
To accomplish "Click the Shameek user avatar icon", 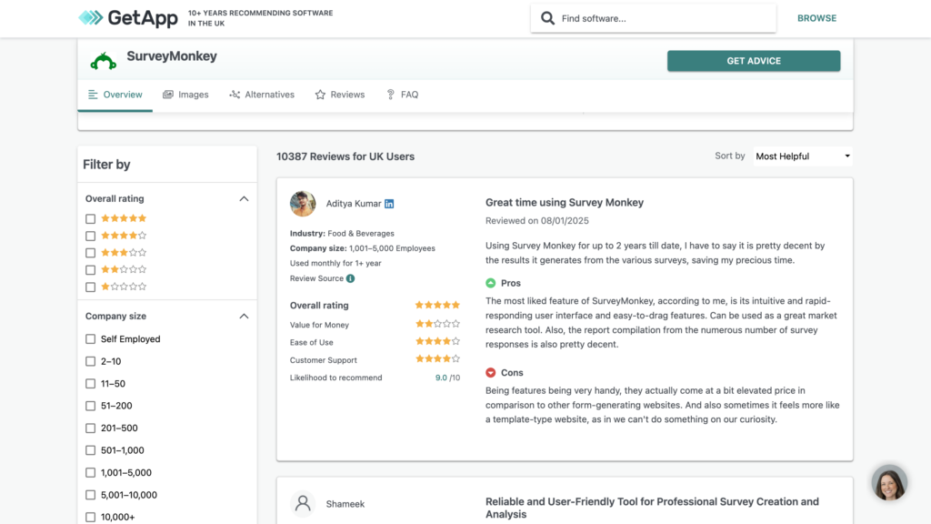I will tap(303, 504).
